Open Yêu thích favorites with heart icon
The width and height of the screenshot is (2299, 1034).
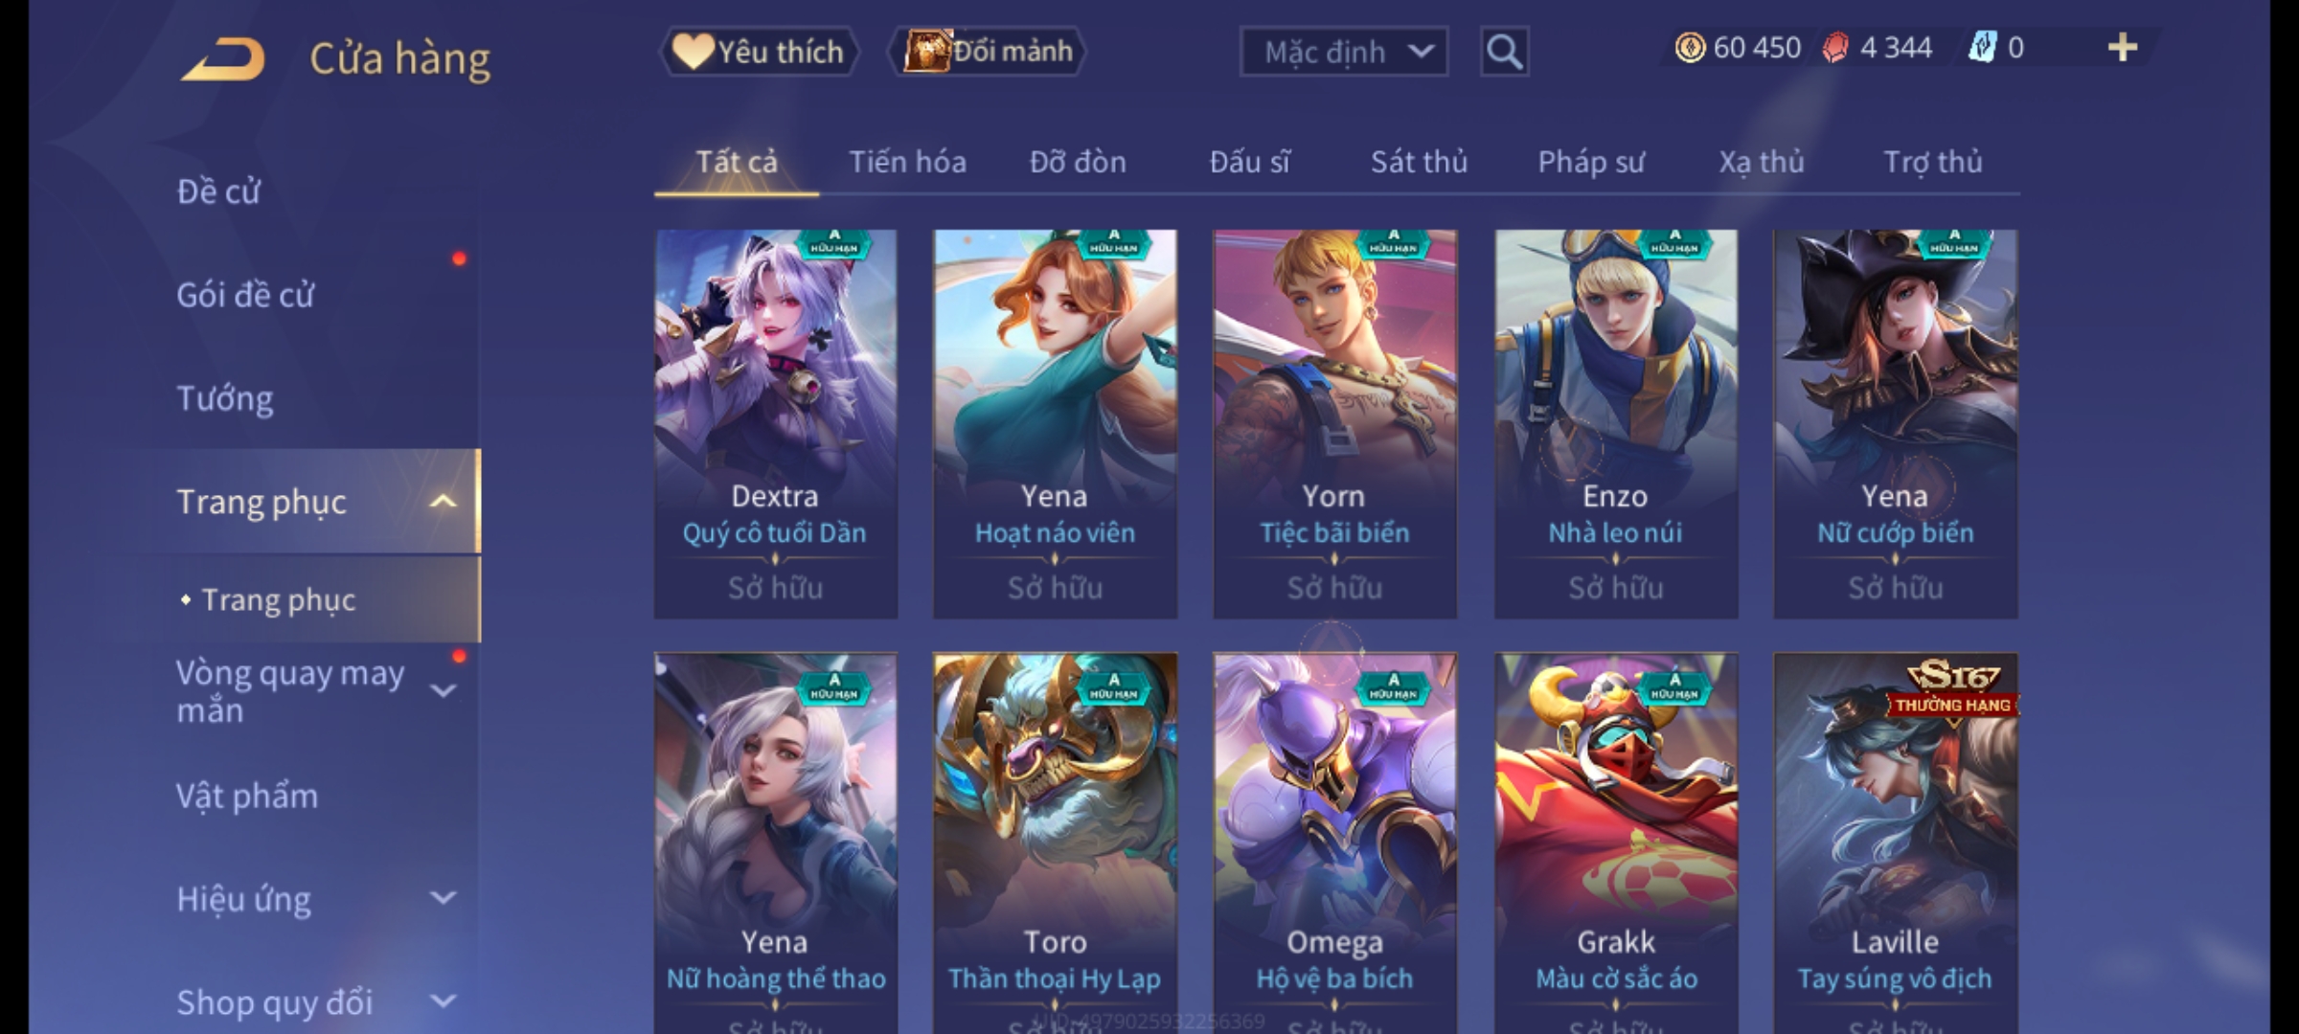pos(759,52)
